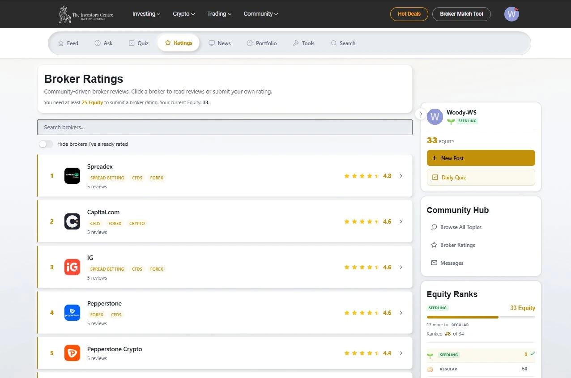571x378 pixels.
Task: Expand the Investing dropdown menu
Action: click(146, 14)
